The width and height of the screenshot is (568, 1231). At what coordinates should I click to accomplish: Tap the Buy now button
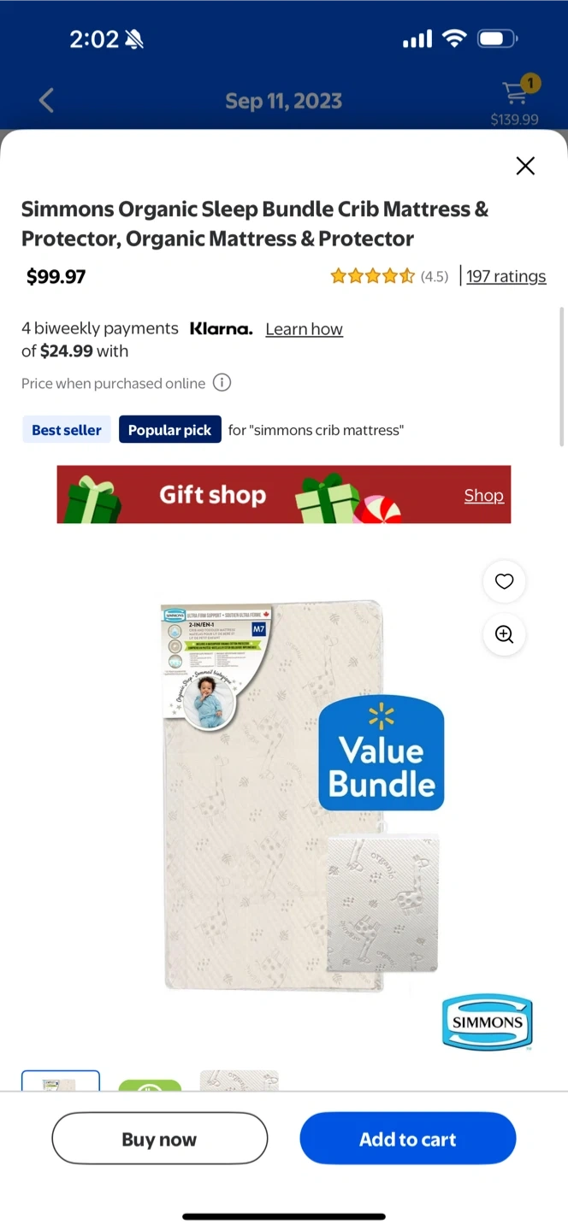point(160,1139)
